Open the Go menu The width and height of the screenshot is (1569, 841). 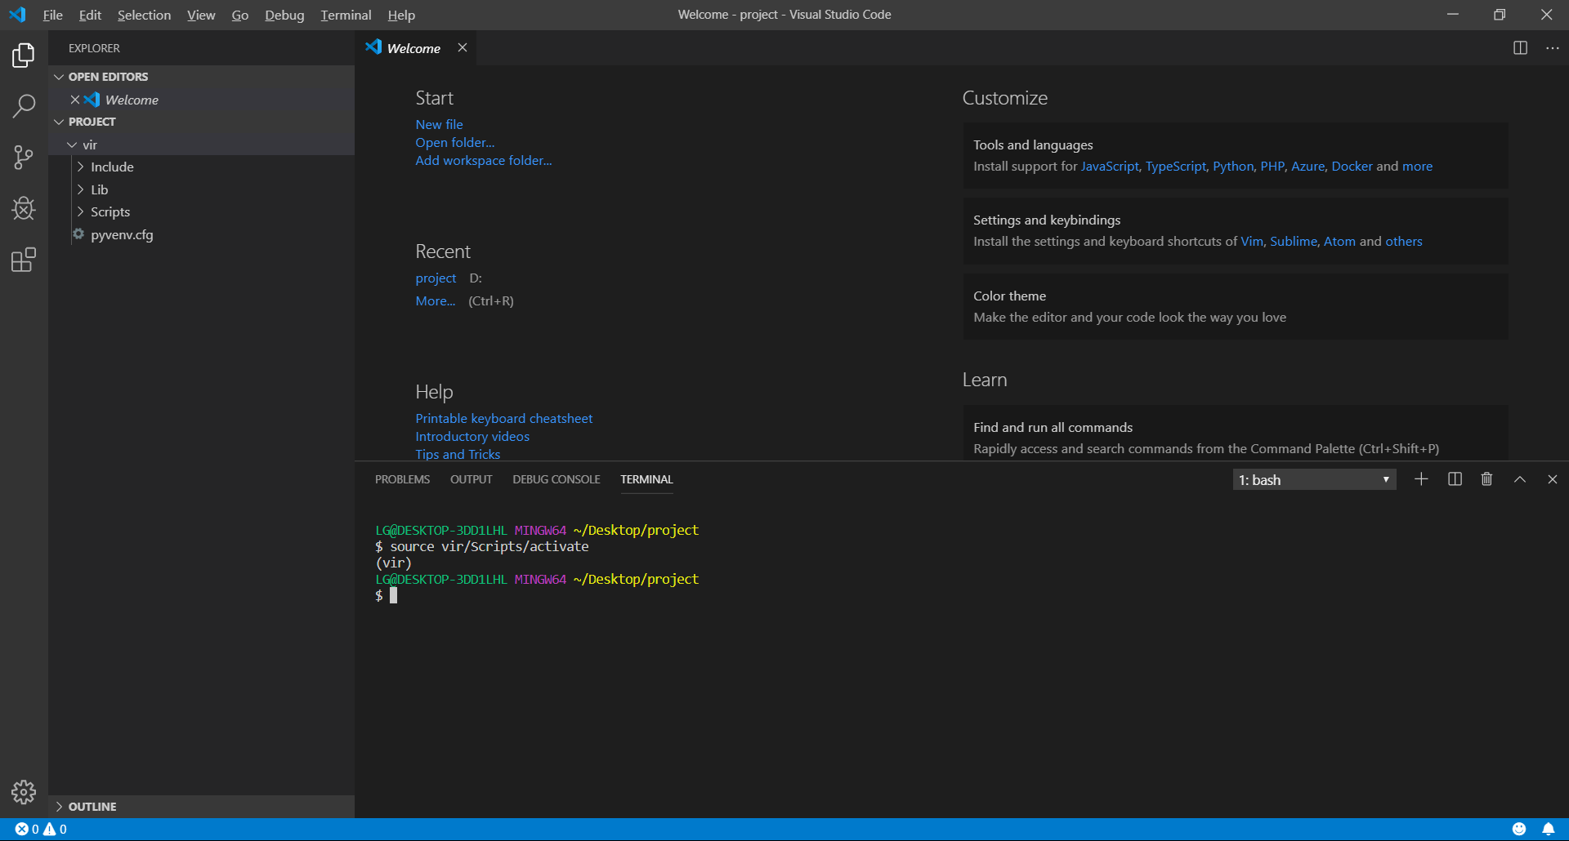(x=239, y=15)
